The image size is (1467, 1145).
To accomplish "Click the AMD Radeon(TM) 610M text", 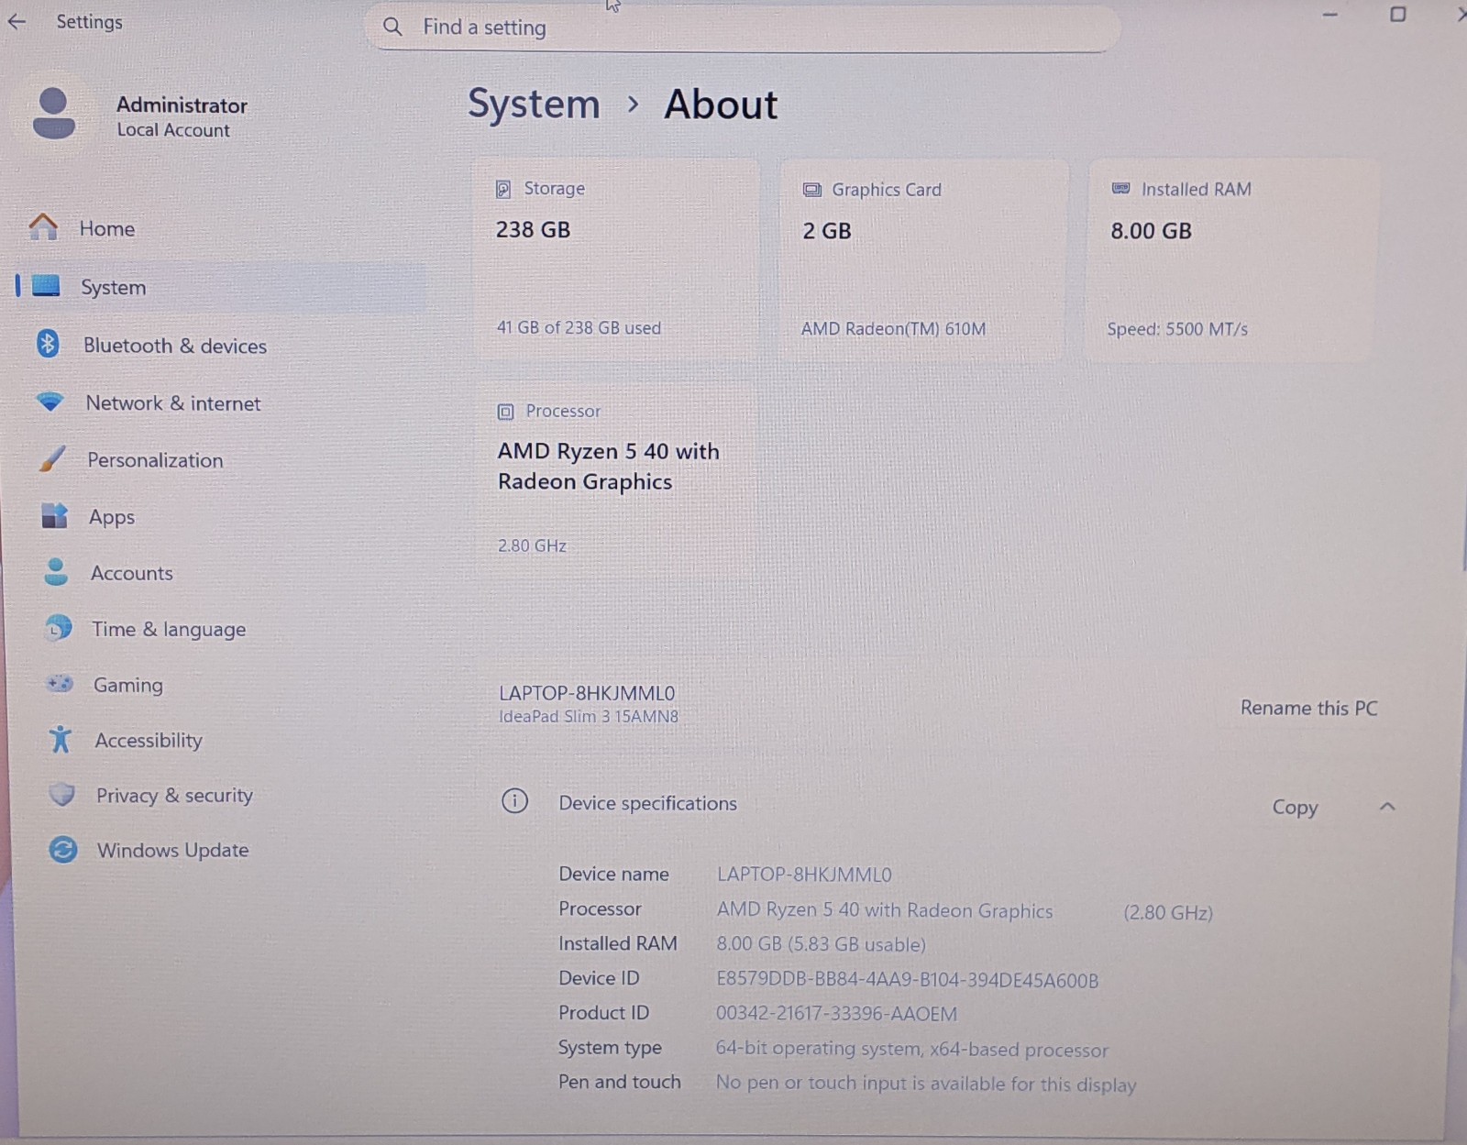I will [893, 328].
